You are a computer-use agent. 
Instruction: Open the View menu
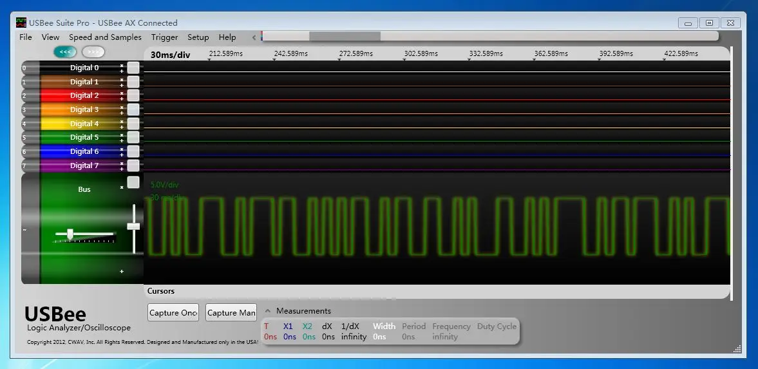click(50, 37)
